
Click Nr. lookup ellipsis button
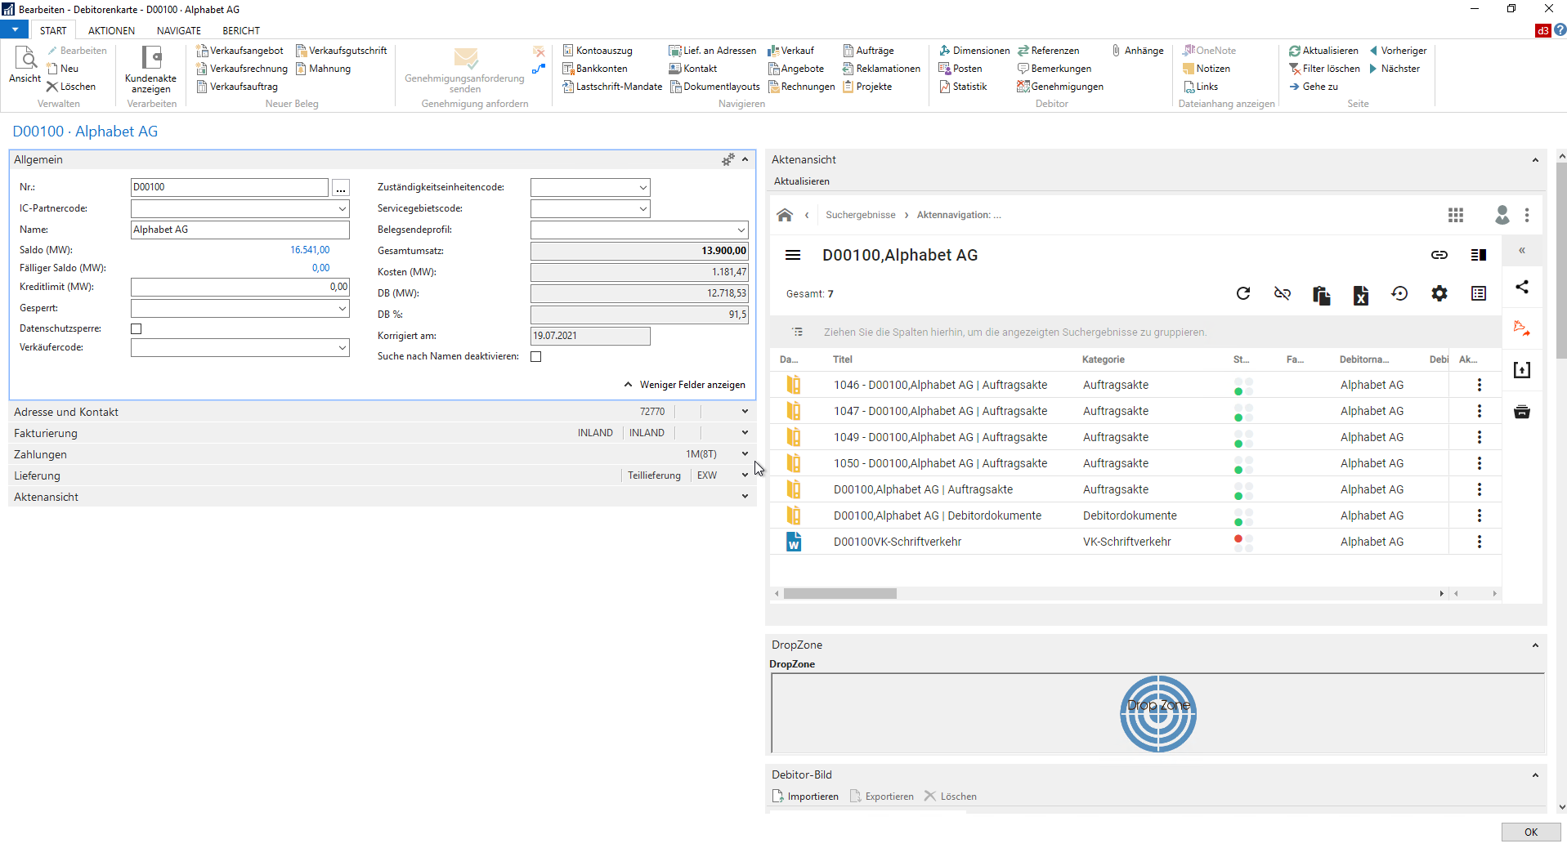[x=341, y=188]
